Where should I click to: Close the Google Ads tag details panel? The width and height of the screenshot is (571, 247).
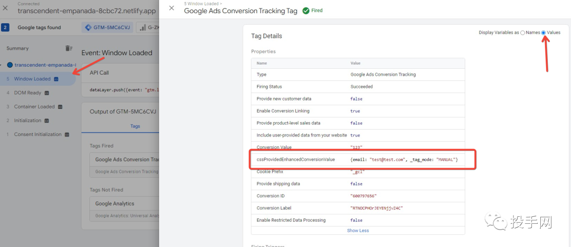tap(171, 8)
